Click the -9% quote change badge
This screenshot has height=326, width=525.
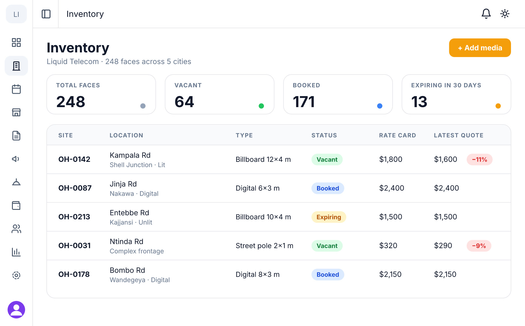[479, 246]
